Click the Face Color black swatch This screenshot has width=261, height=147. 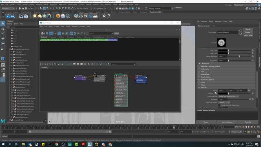point(223,50)
